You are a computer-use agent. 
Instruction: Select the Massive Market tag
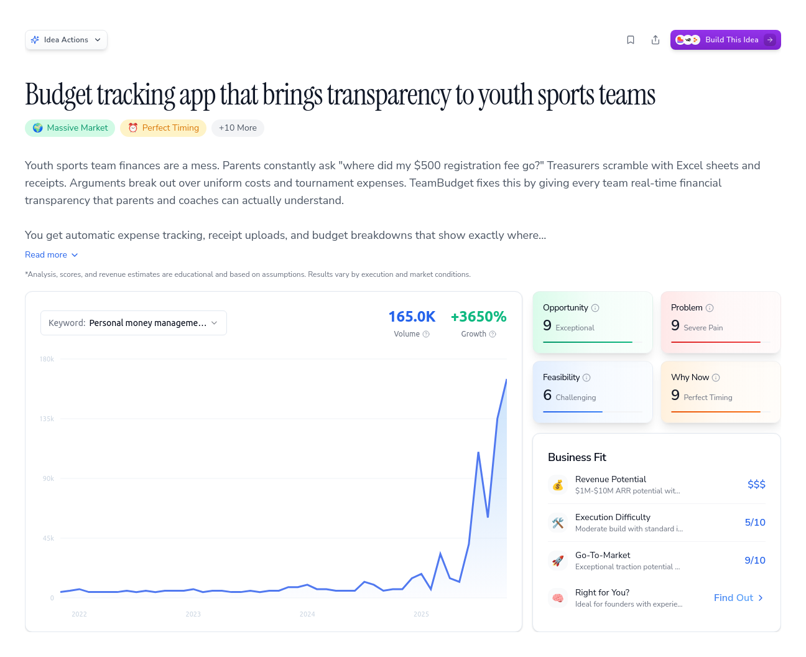pyautogui.click(x=70, y=128)
